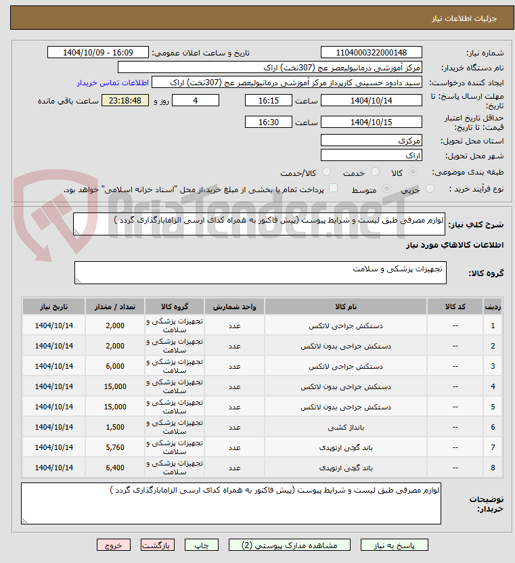
Task: Click row 6 item بانداژ کشی
Action: (x=346, y=427)
